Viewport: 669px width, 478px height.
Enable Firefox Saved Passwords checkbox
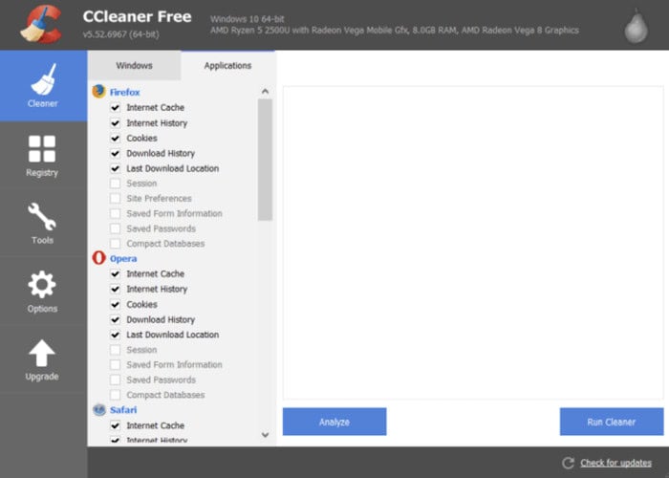click(116, 228)
